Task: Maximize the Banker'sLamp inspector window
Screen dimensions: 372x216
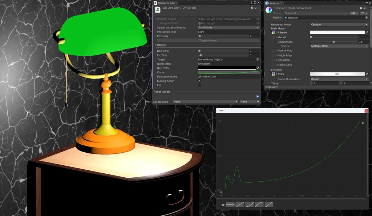Action: click(x=255, y=3)
